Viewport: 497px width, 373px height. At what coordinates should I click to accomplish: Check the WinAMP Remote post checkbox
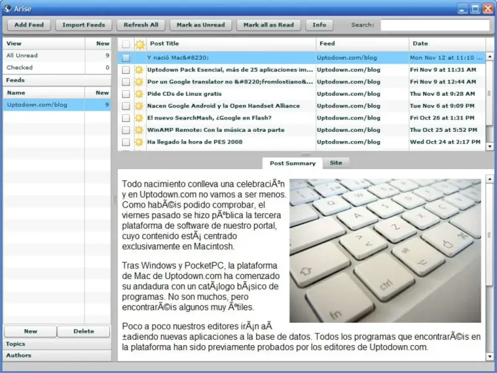coord(126,130)
